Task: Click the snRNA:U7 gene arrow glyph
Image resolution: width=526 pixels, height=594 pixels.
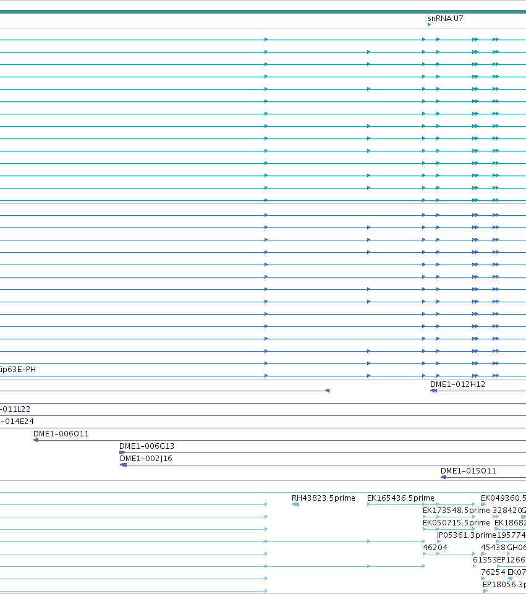Action: pos(429,25)
